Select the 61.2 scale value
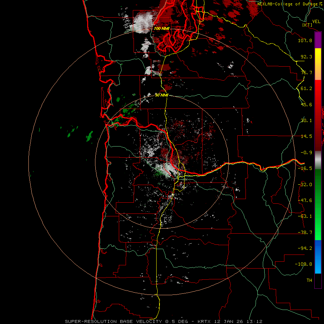324x324 pixels. click(x=306, y=89)
